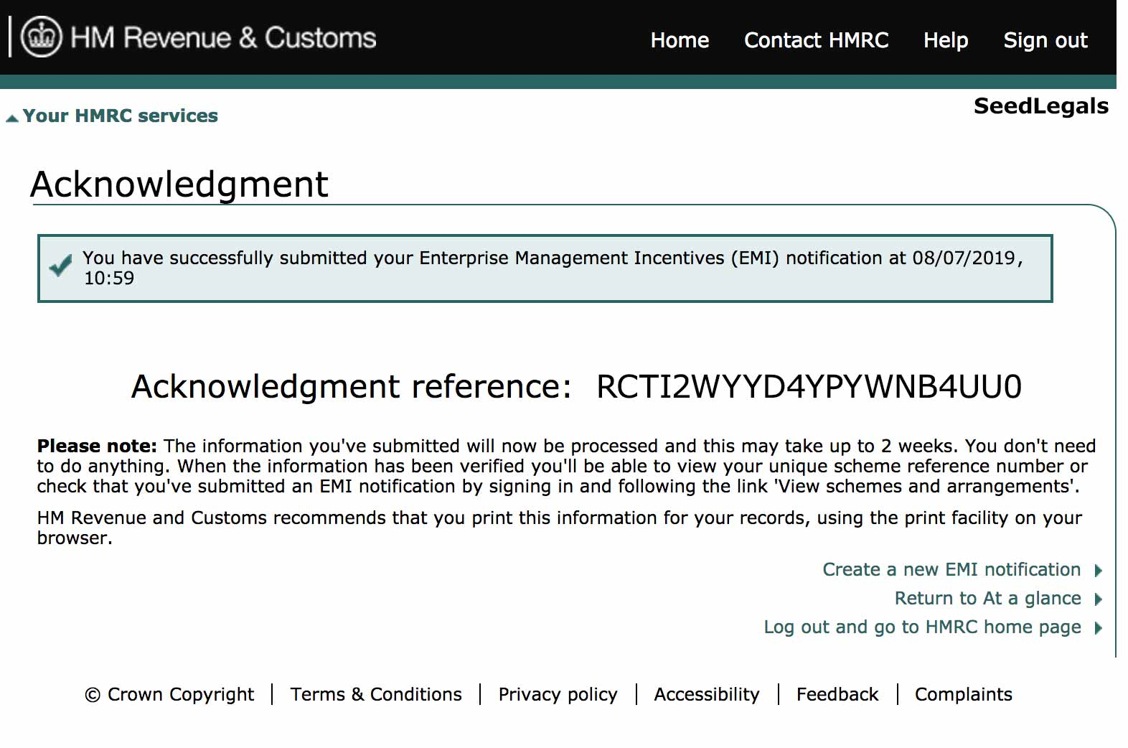Open Contact HMRC from the header

point(816,40)
